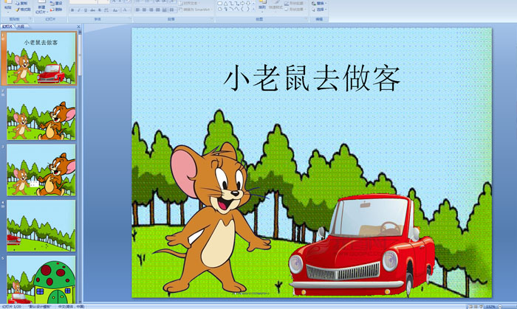Open the Align Text (对齐文本) dropdown

[x=191, y=3]
